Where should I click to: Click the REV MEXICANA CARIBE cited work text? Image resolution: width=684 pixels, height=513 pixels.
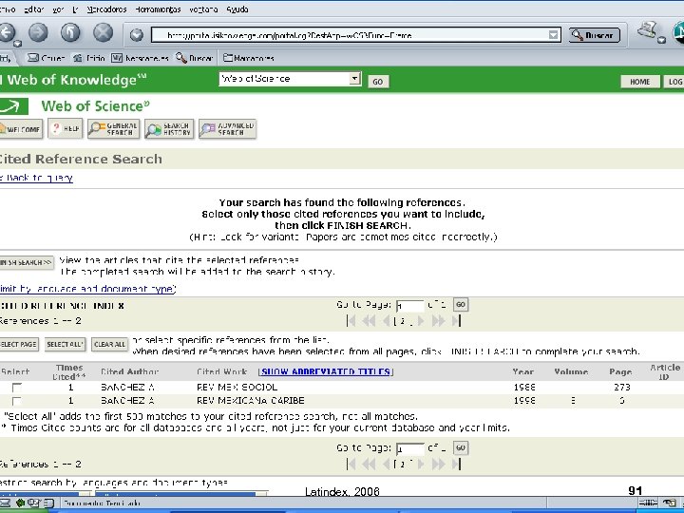coord(251,401)
